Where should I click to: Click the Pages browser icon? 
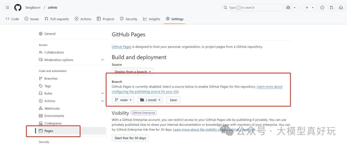pyautogui.click(x=41, y=131)
